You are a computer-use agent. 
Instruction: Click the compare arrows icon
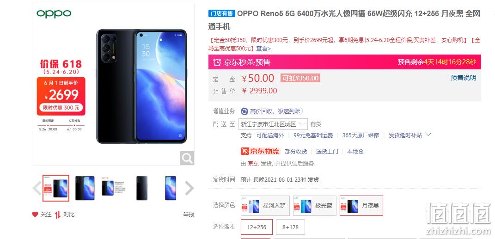click(x=57, y=214)
